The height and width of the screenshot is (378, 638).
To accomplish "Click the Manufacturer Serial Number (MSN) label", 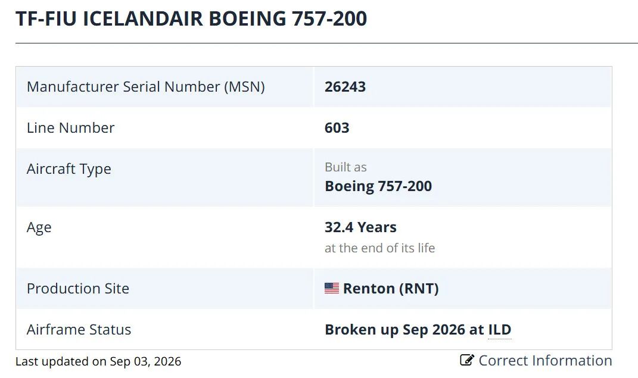I will [x=146, y=87].
